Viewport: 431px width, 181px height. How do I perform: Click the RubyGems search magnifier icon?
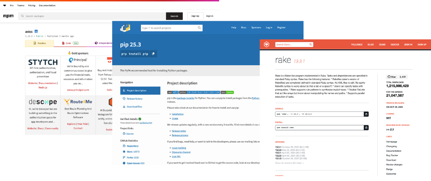311,44
